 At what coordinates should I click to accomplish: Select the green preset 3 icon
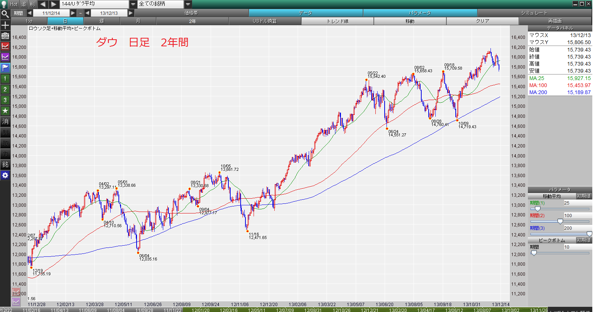(5, 100)
